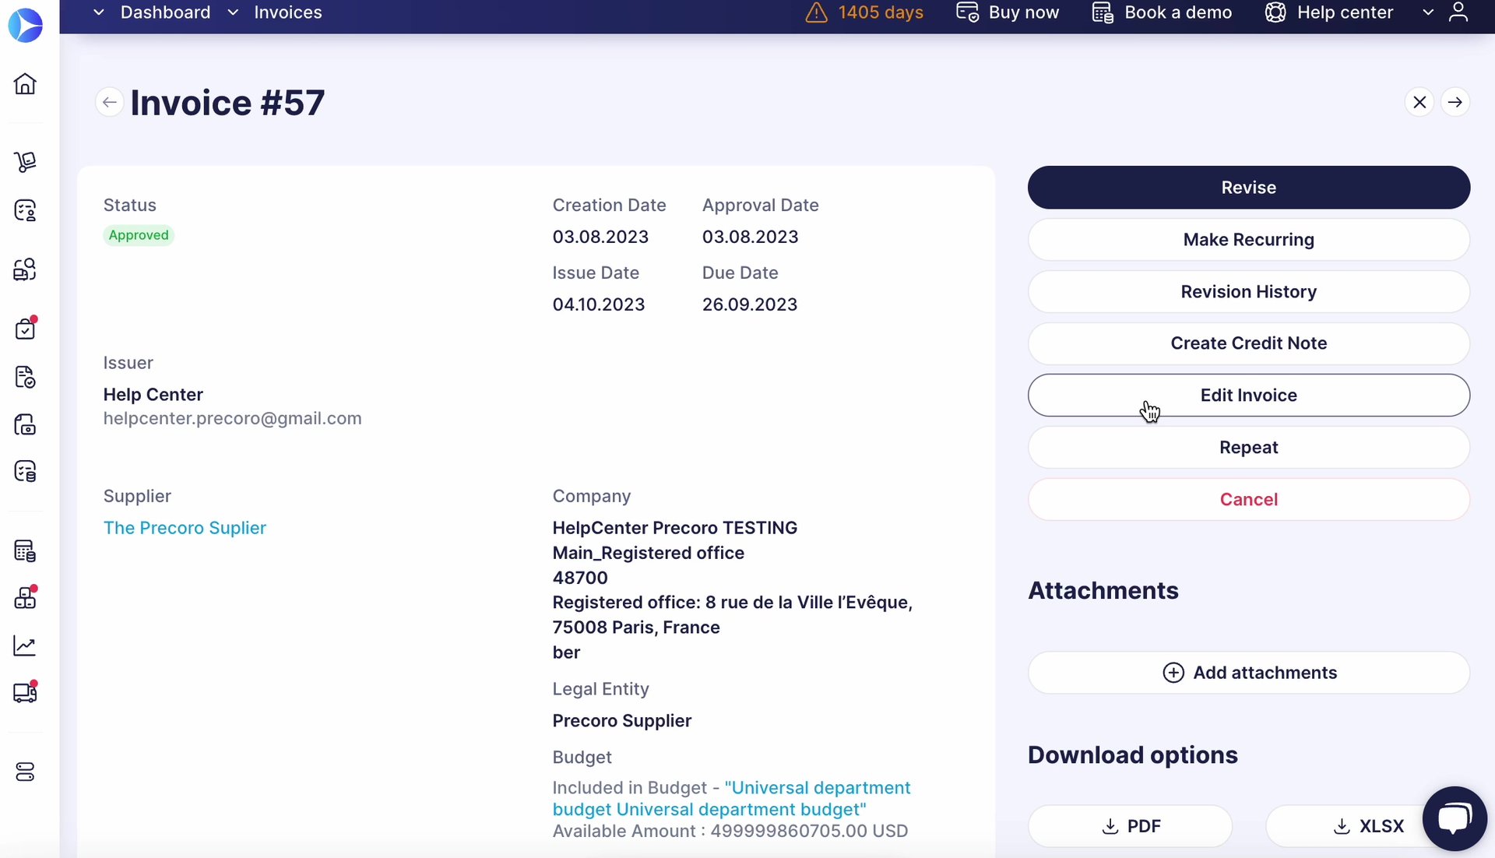Select the warehouse requests icon in sidebar
Image resolution: width=1495 pixels, height=858 pixels.
(x=26, y=161)
